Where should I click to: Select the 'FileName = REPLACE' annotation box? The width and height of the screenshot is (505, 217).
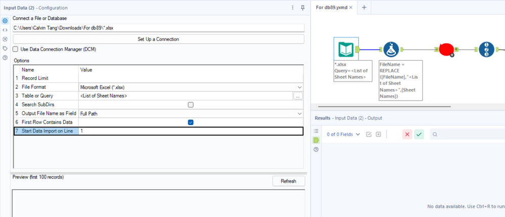point(401,80)
